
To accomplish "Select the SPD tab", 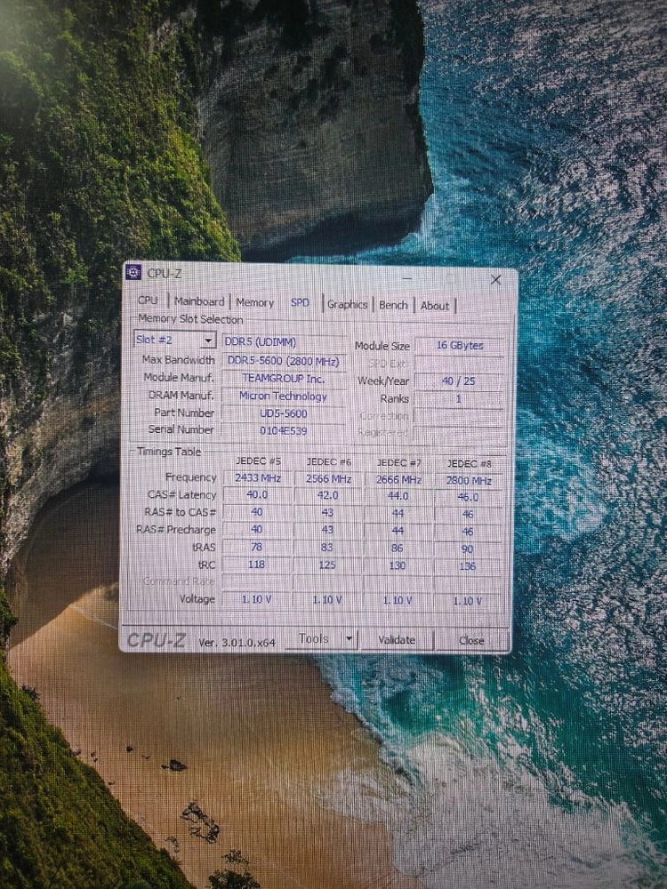I will click(300, 303).
